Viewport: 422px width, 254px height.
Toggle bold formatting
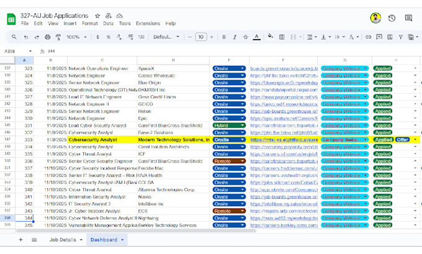click(x=223, y=37)
